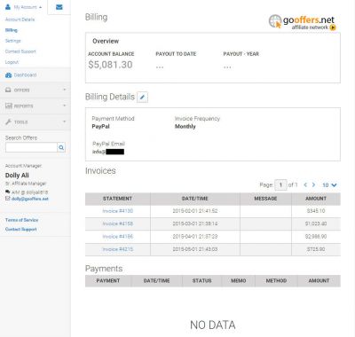Click dolly@gooffers.net email link
This screenshot has width=355, height=337.
click(30, 199)
